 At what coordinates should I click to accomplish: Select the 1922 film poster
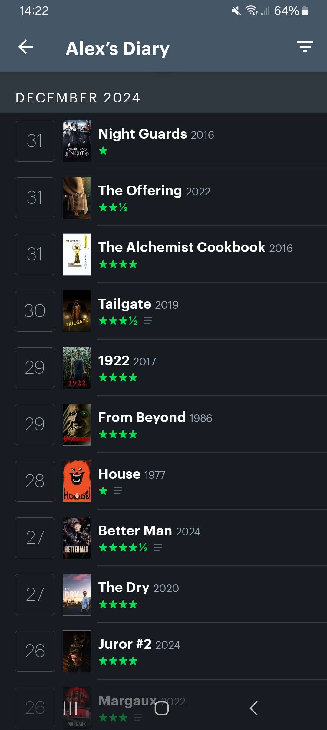77,368
